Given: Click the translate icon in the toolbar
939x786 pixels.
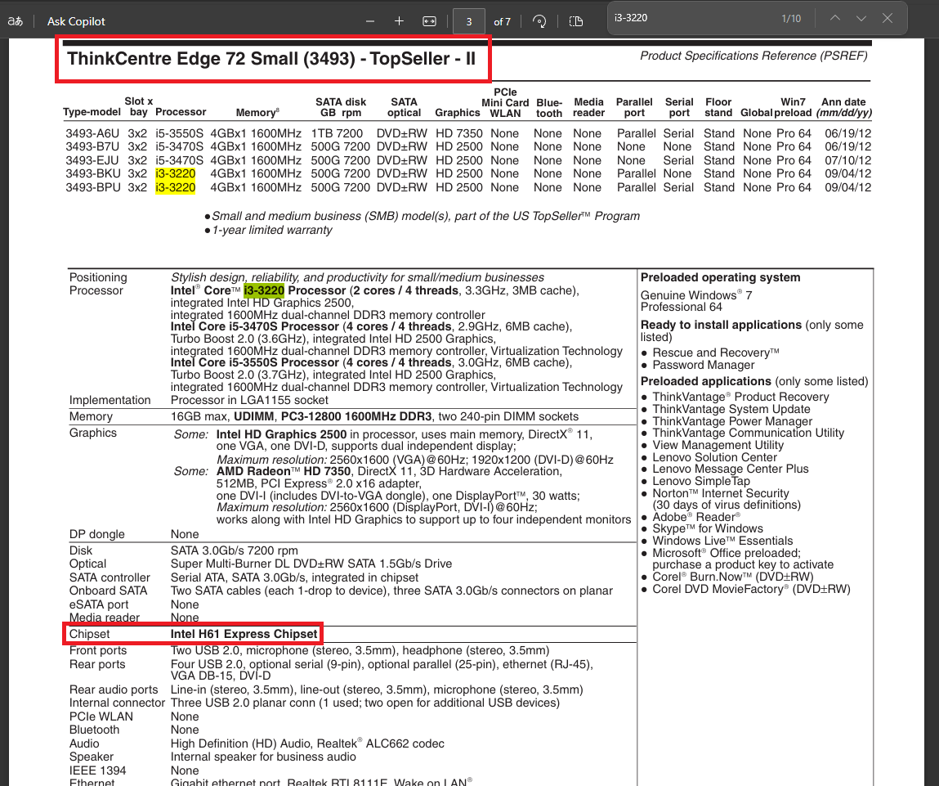Looking at the screenshot, I should pyautogui.click(x=14, y=21).
